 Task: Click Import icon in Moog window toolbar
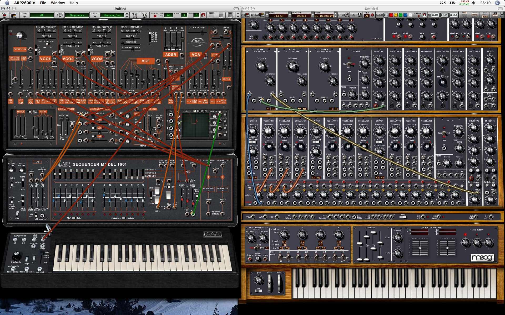[347, 15]
